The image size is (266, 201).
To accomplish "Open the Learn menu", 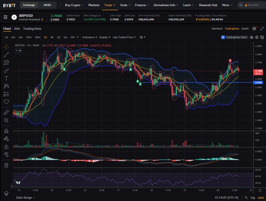I will tap(188, 5).
